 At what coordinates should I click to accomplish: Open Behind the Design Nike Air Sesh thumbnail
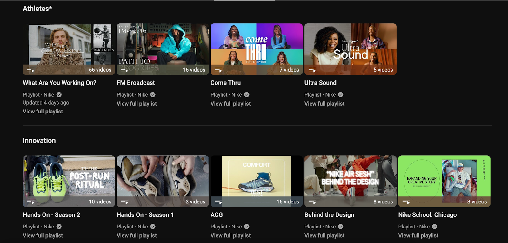(x=351, y=181)
